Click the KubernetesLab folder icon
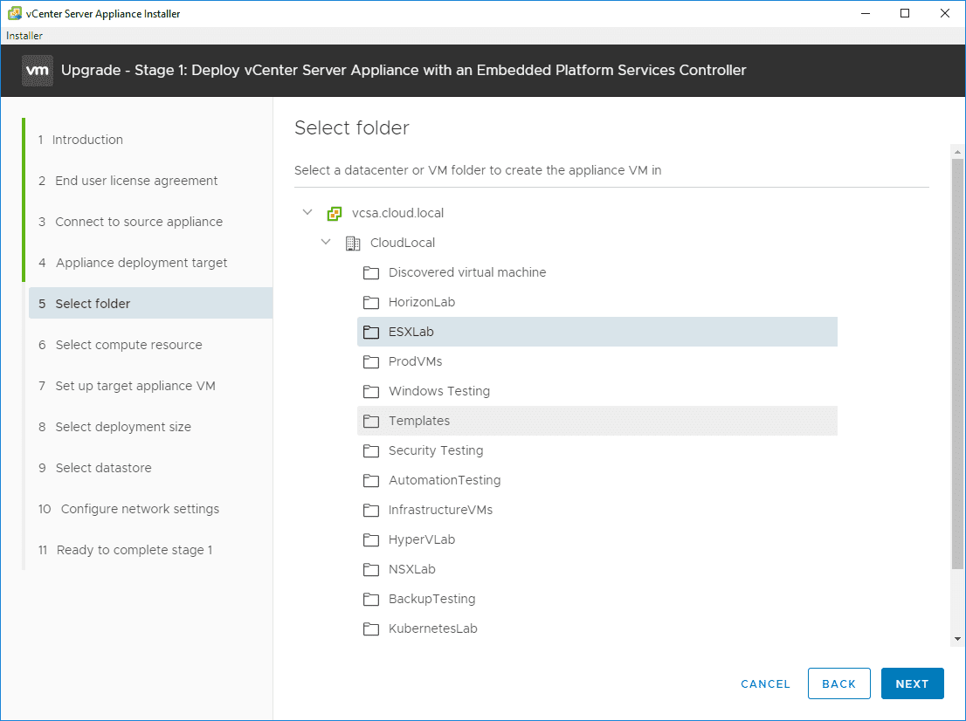 coord(371,628)
